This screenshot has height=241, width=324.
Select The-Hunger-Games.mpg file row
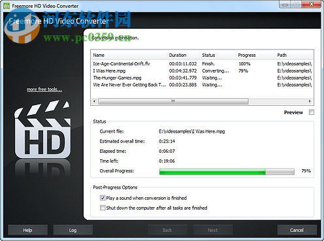[202, 78]
